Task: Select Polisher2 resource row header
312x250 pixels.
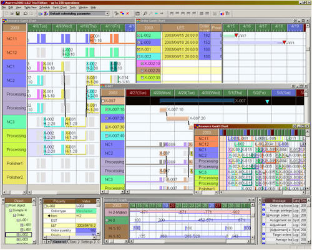Action: point(14,177)
